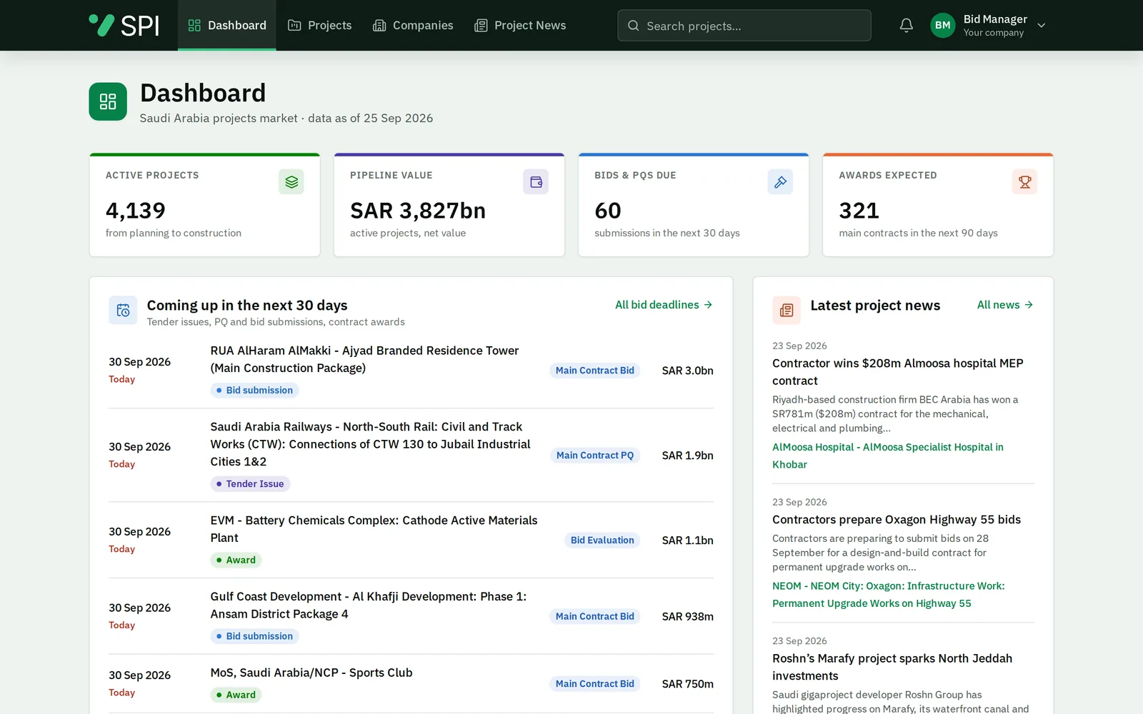
Task: Click Bid submission tag under RUA AlHaram
Action: (x=254, y=391)
